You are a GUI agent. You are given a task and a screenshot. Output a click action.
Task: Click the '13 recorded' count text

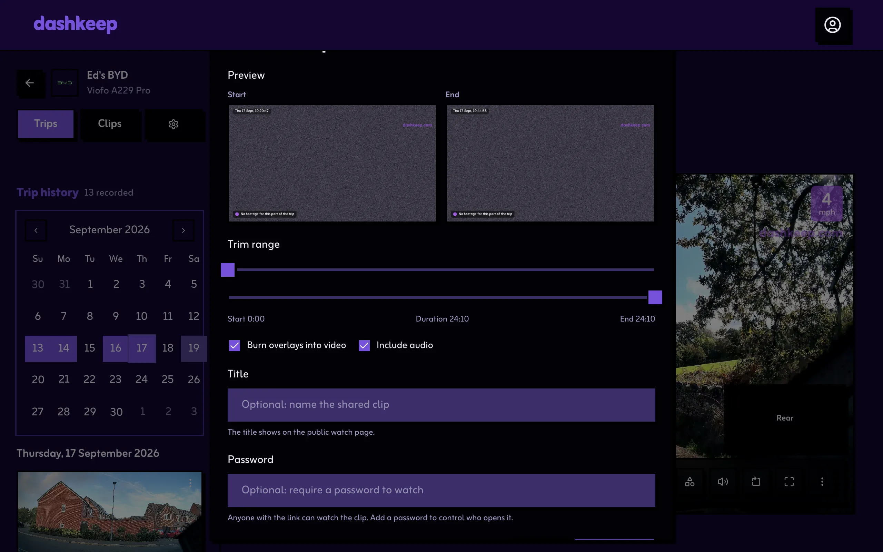(108, 193)
